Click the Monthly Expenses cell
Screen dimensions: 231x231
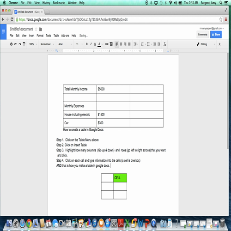(80, 106)
